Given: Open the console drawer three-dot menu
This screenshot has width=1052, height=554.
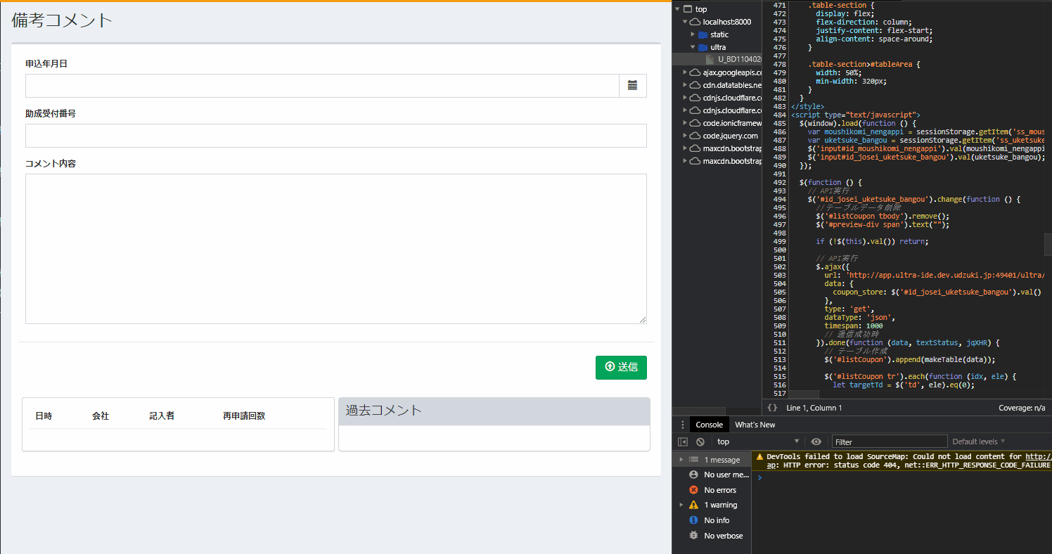Looking at the screenshot, I should point(682,425).
